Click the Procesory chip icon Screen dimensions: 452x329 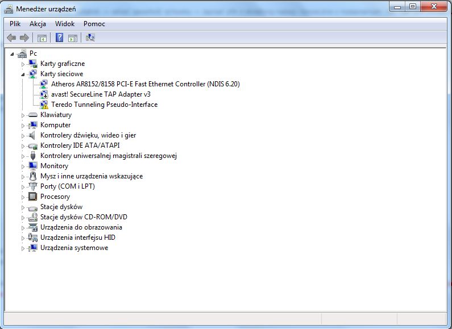[x=33, y=197]
